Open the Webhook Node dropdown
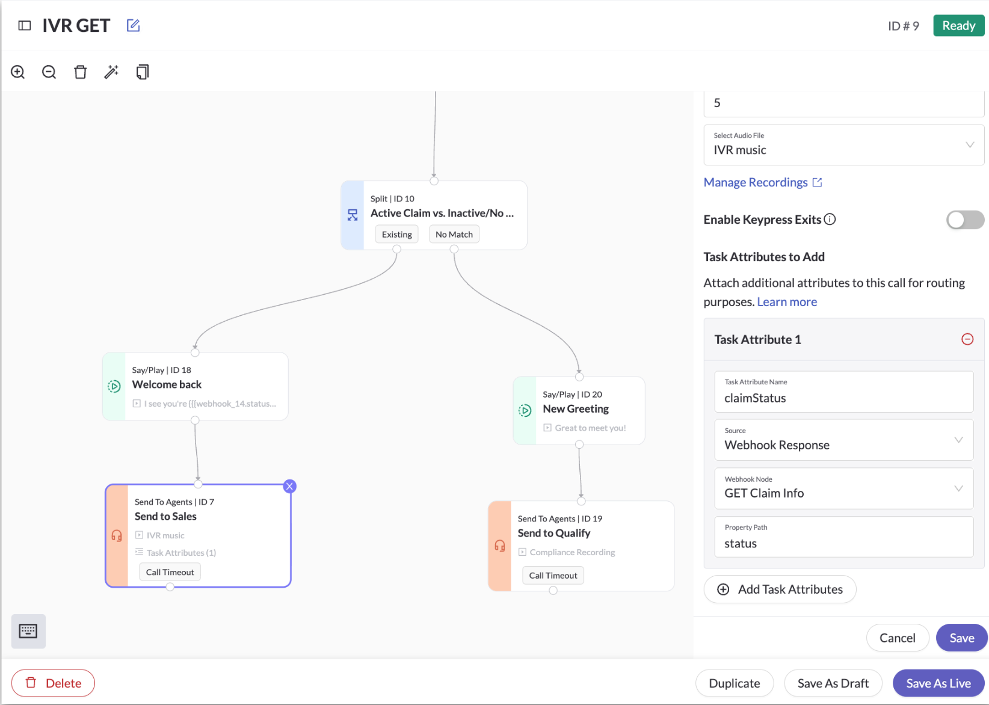 (x=843, y=488)
